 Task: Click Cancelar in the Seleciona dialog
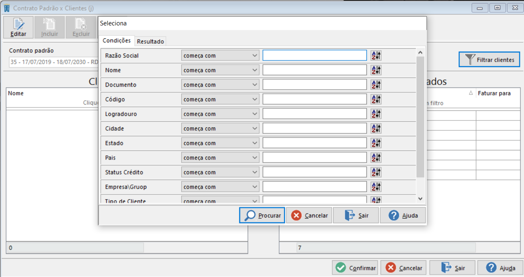[x=309, y=215]
